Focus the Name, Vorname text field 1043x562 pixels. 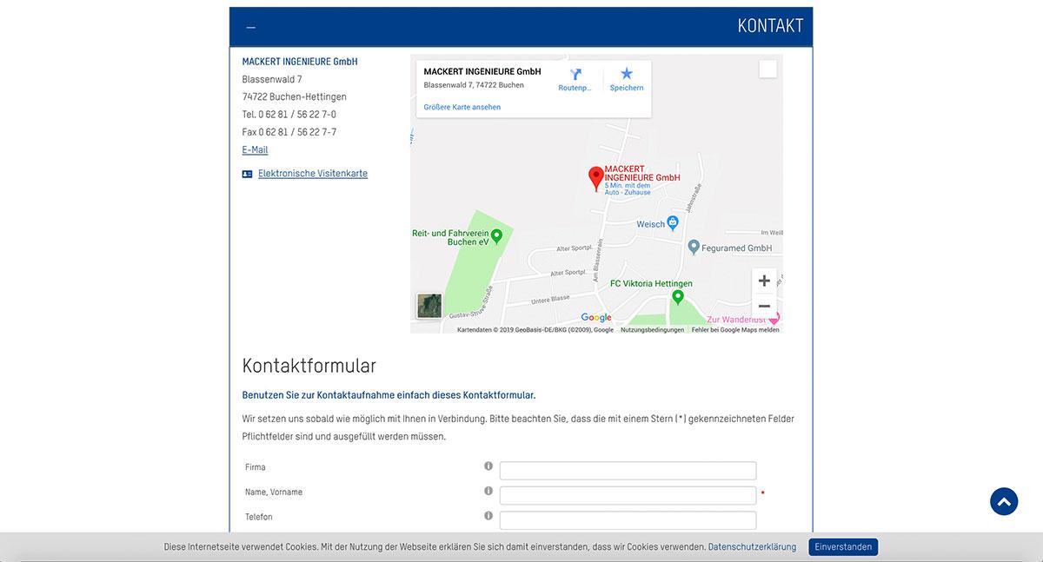(628, 495)
